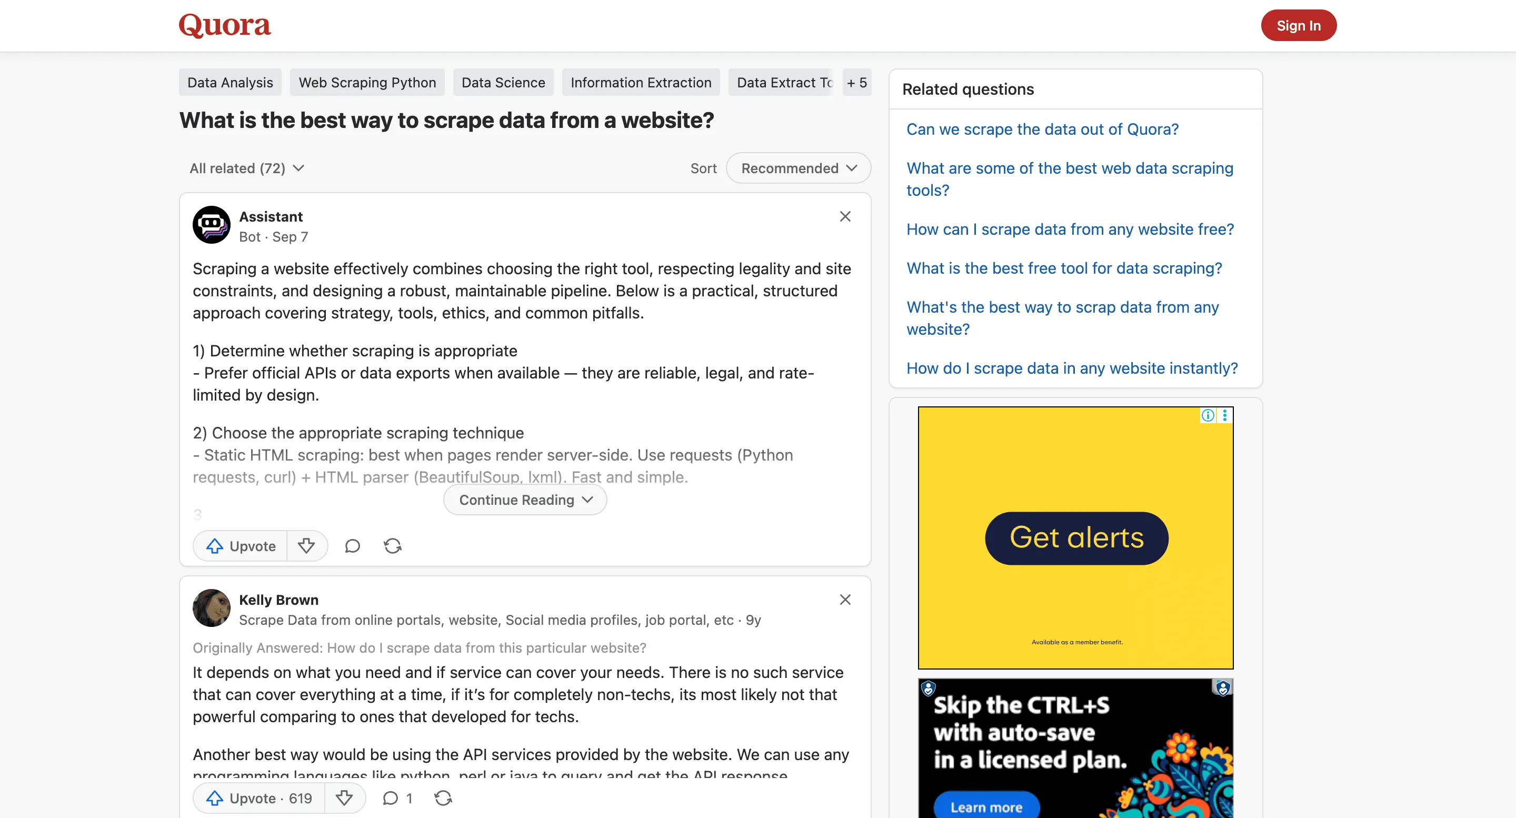The height and width of the screenshot is (818, 1516).
Task: Open question about scraping data out of Quora
Action: tap(1042, 129)
